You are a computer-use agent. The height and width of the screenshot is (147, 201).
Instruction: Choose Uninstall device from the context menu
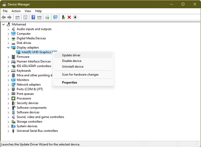tap(83, 66)
